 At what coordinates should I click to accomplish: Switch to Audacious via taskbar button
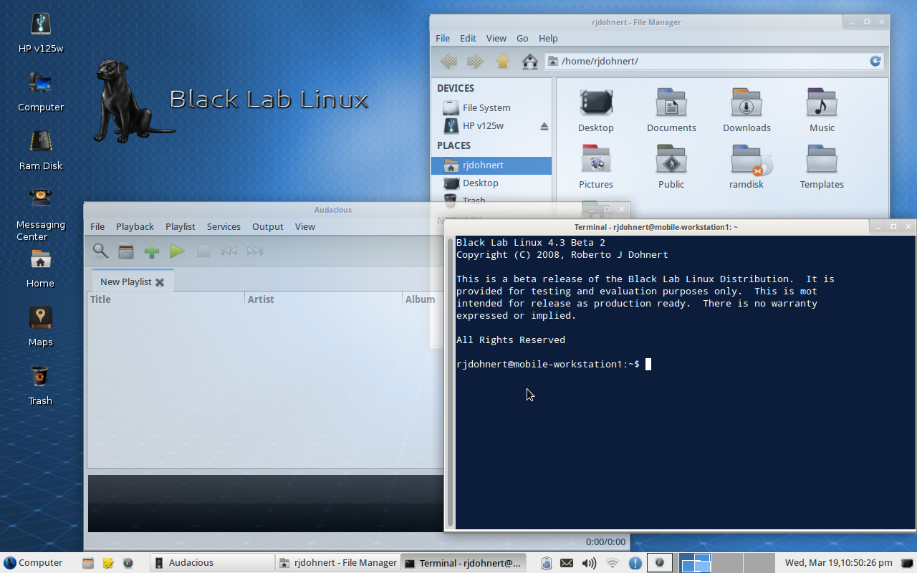tap(212, 563)
